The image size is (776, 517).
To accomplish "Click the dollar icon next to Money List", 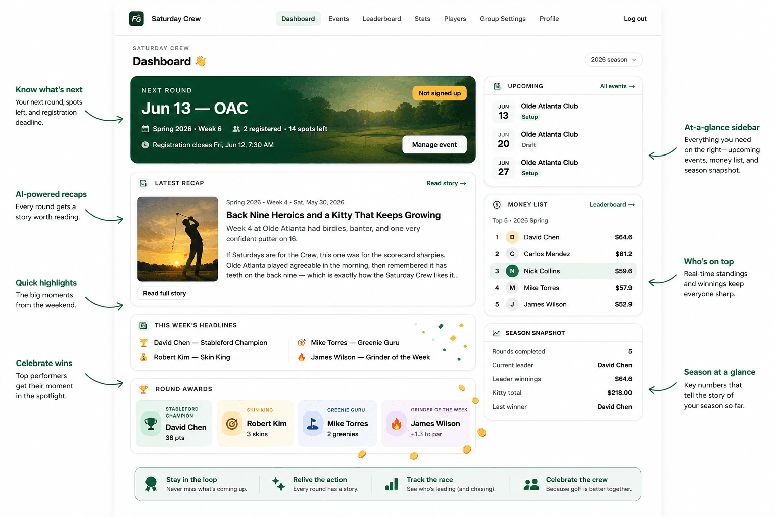I will [497, 204].
